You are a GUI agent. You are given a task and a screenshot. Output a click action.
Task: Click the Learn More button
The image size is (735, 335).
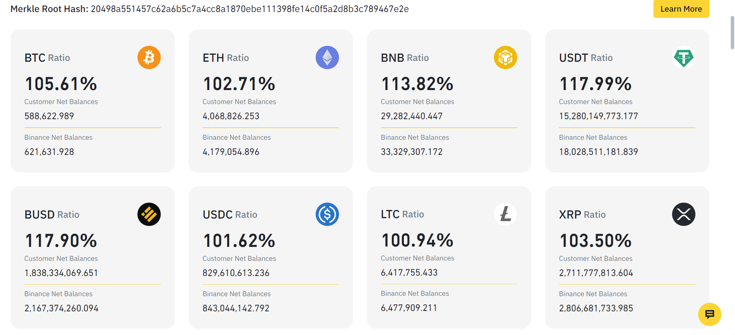[x=681, y=9]
